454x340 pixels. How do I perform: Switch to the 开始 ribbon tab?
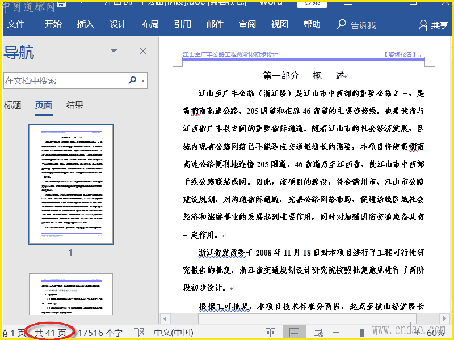point(53,24)
